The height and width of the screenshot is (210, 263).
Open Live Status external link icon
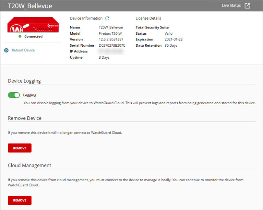tap(247, 6)
